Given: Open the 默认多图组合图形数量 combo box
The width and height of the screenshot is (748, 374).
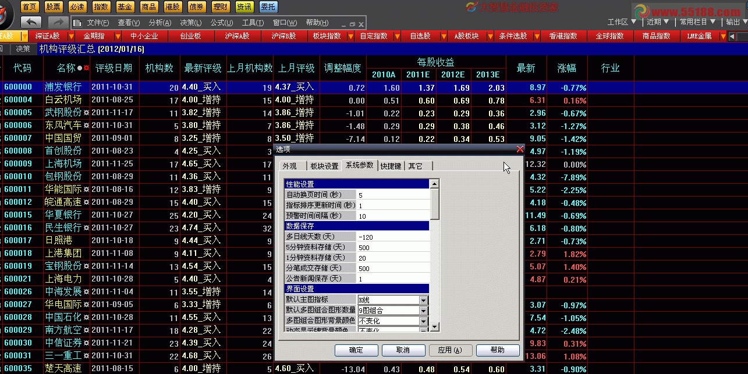Looking at the screenshot, I should coord(393,310).
